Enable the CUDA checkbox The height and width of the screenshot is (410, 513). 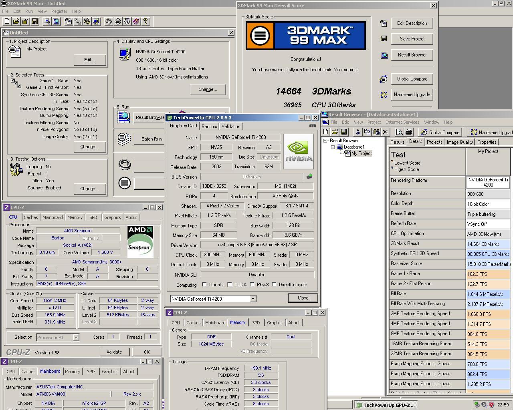pyautogui.click(x=230, y=285)
